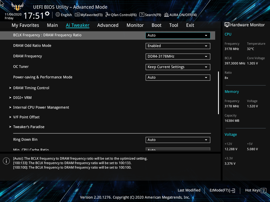
Task: Click the 17:51 clock display
Action: point(34,16)
